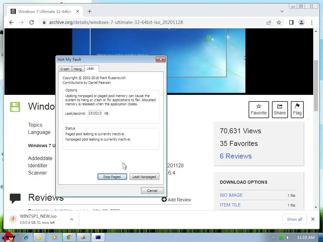Image resolution: width=323 pixels, height=242 pixels.
Task: Cancel the Not My Fault dialog
Action: [152, 191]
